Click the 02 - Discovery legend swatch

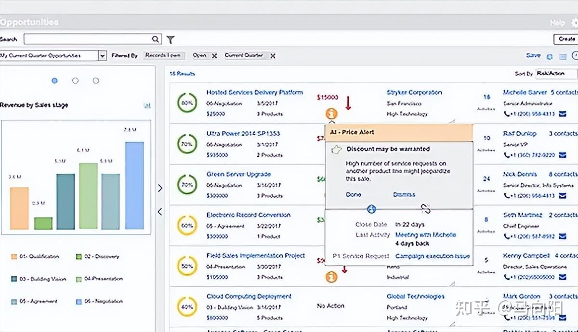tap(79, 257)
